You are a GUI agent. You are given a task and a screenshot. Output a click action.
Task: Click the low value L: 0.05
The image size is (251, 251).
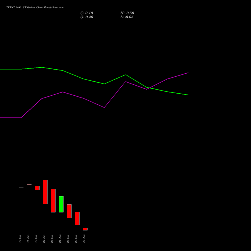pos(127,17)
